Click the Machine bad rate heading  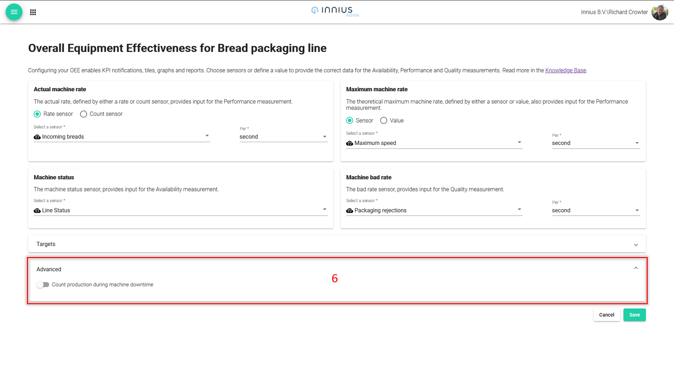point(369,177)
